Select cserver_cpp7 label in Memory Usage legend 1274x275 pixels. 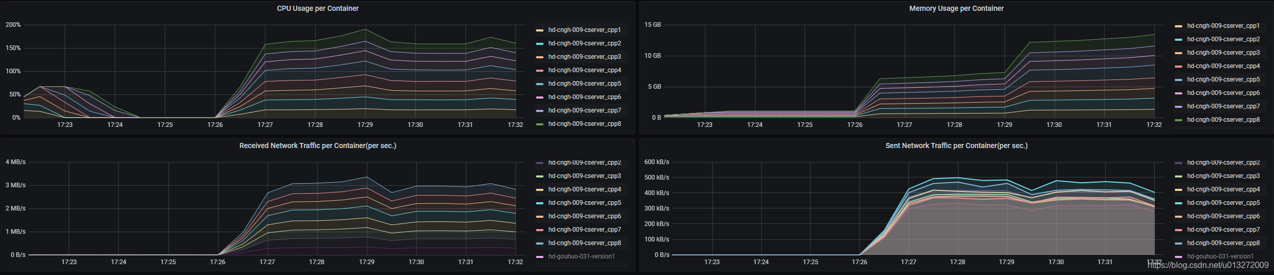point(1223,106)
